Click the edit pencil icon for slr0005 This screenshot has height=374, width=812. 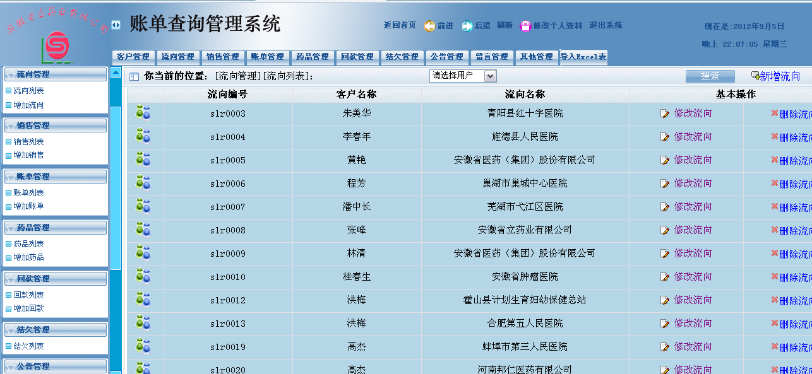[665, 160]
